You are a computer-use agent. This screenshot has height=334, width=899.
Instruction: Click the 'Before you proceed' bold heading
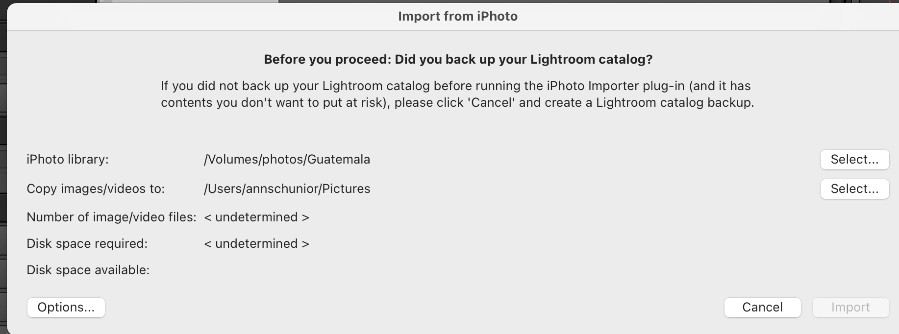[458, 60]
